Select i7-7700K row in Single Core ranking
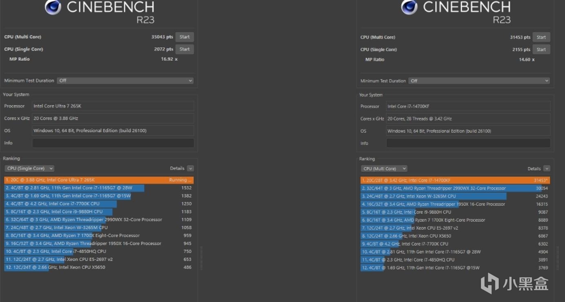 tap(99, 204)
